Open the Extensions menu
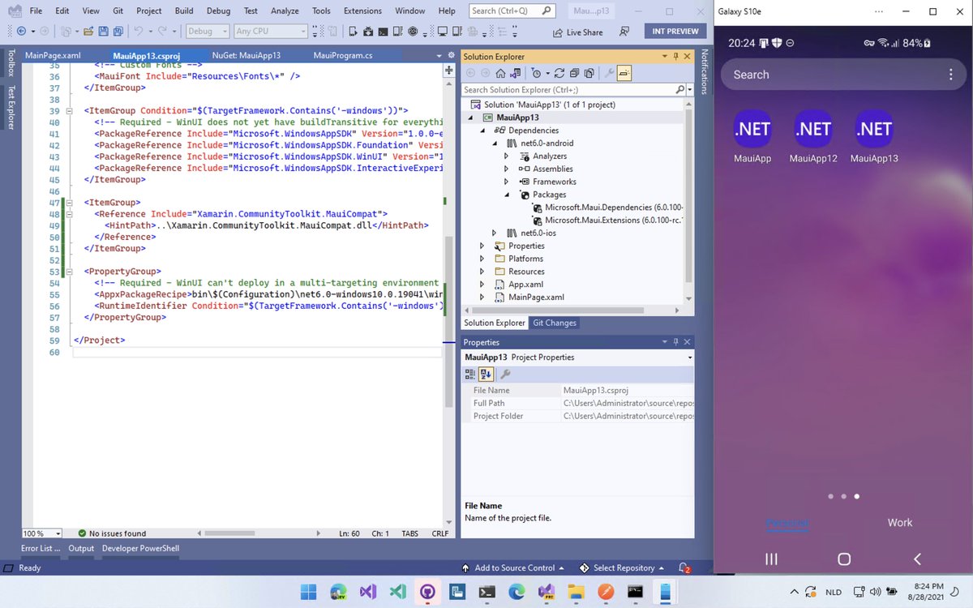 point(362,11)
